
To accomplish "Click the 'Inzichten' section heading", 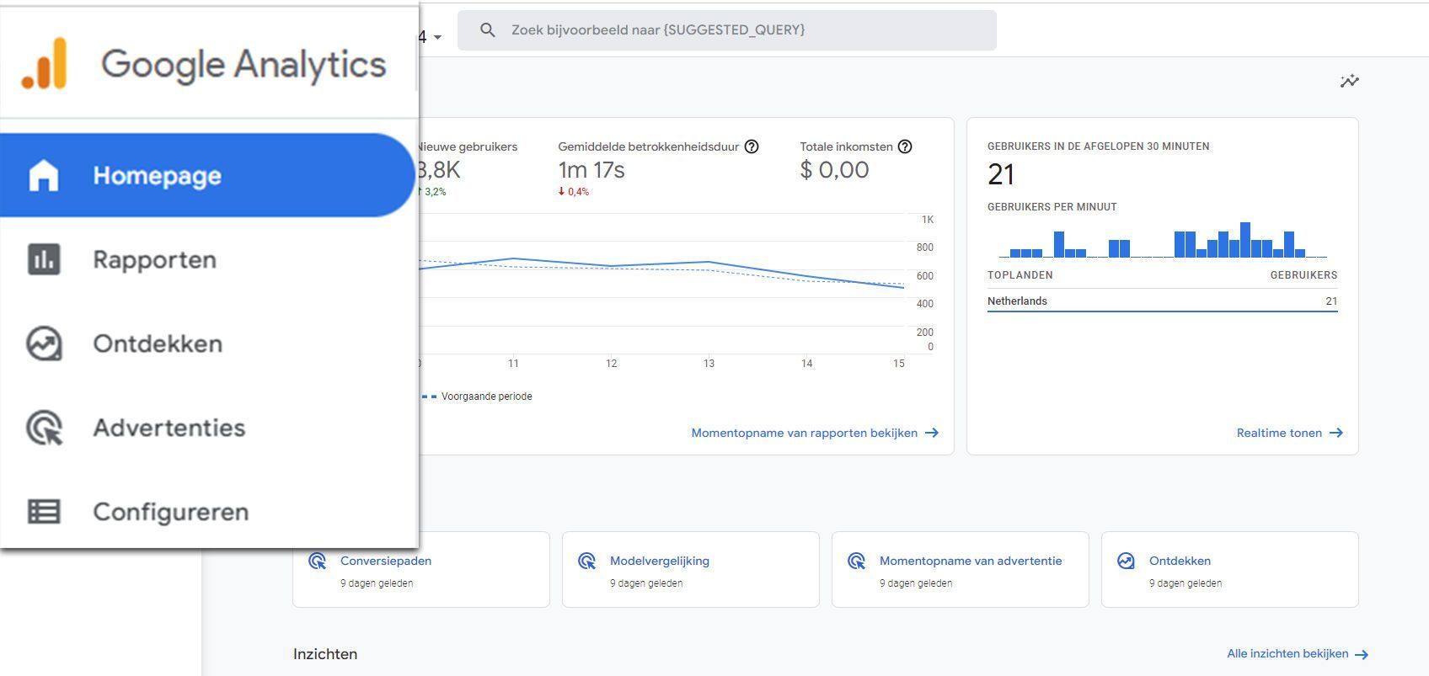I will 325,654.
